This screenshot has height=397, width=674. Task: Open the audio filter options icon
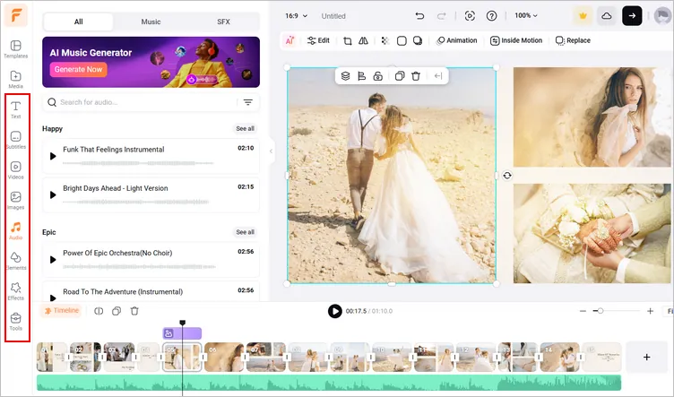click(248, 102)
